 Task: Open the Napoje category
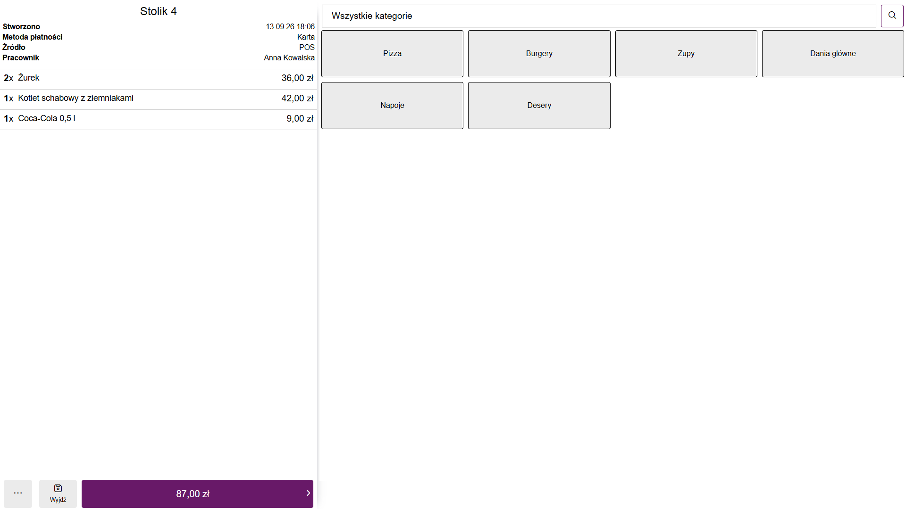(x=392, y=106)
